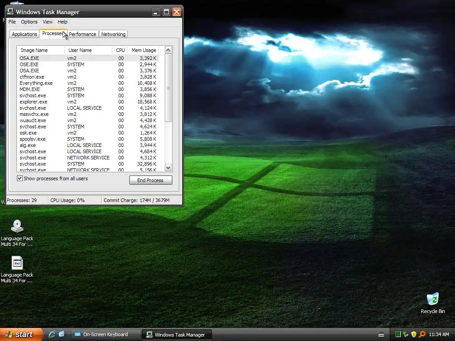This screenshot has height=341, width=455.
Task: Click the process list scroll up arrow
Action: pos(168,50)
